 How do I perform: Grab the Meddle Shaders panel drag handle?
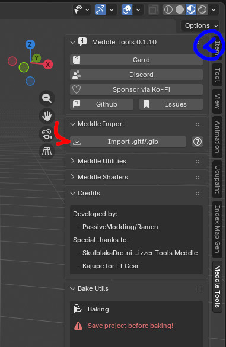pos(199,178)
